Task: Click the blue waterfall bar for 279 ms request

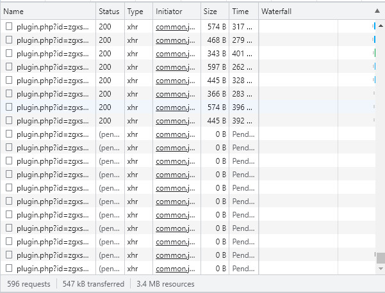Action: 374,40
